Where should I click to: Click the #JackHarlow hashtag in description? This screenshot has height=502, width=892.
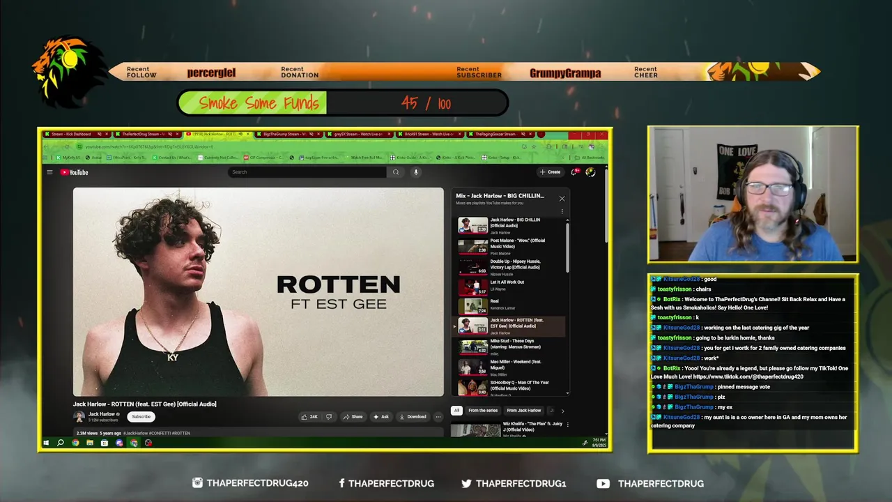(x=135, y=433)
